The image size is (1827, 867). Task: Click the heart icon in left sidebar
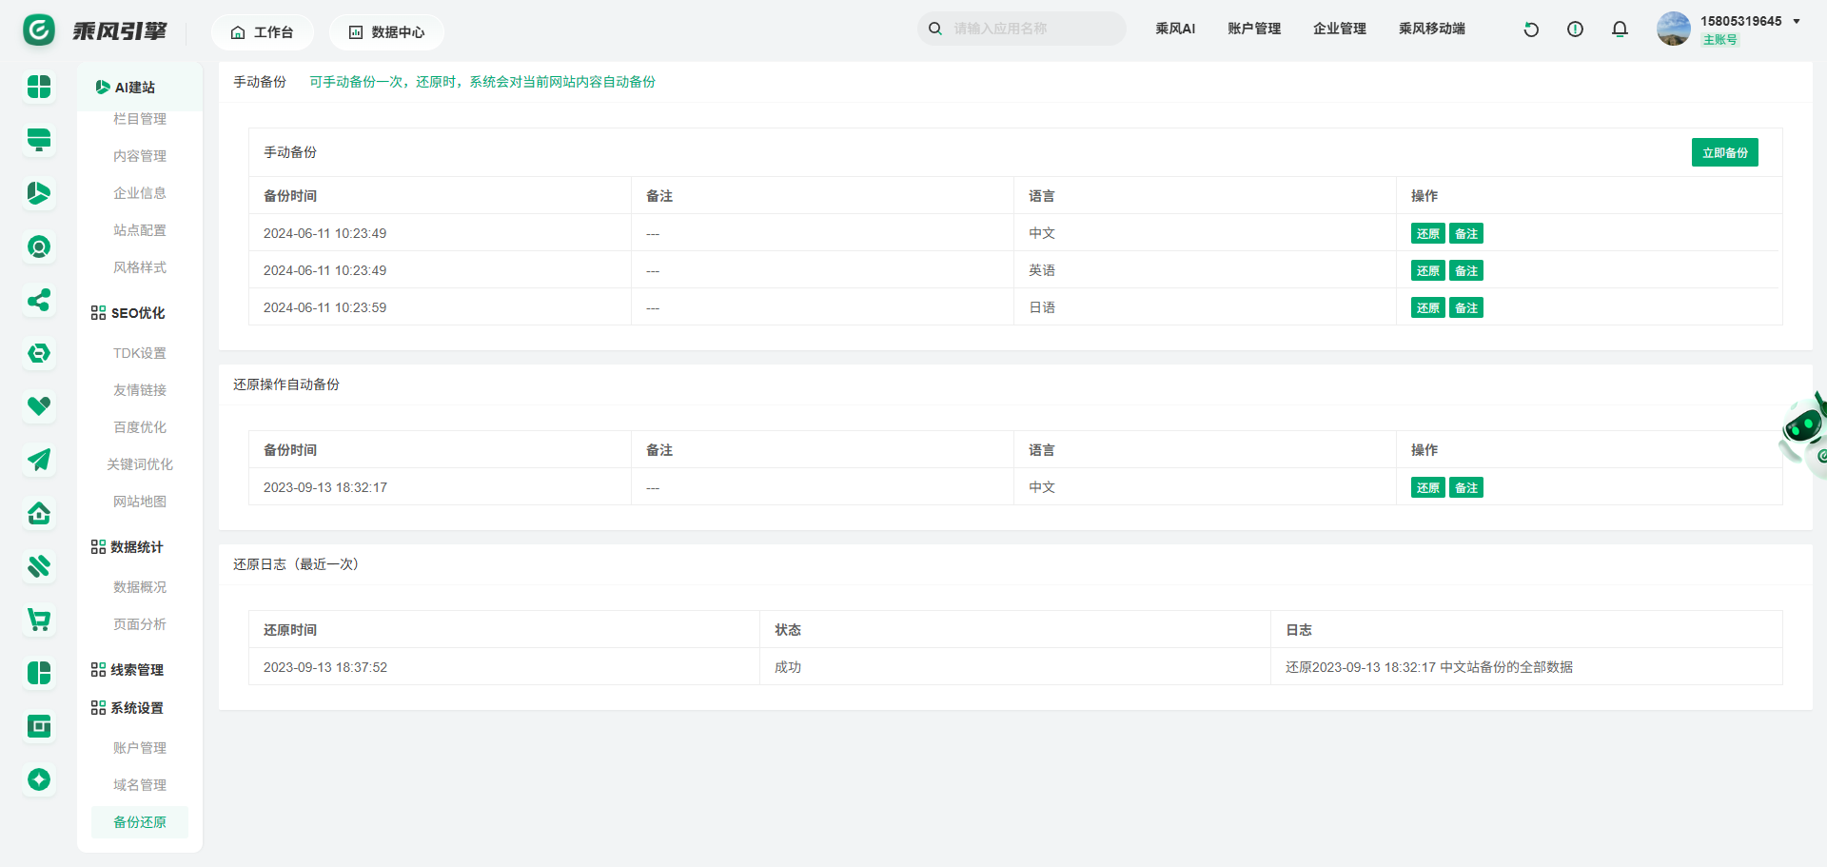39,406
